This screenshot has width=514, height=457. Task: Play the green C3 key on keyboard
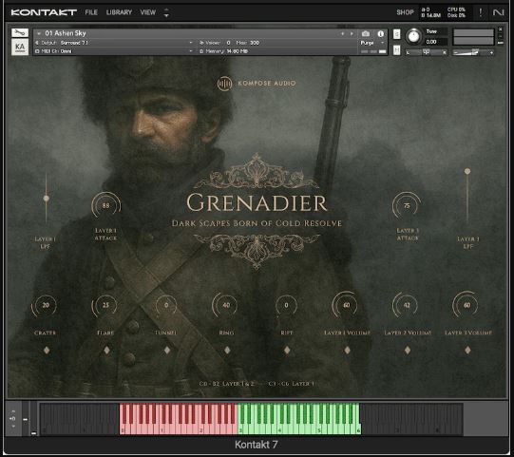pos(240,428)
